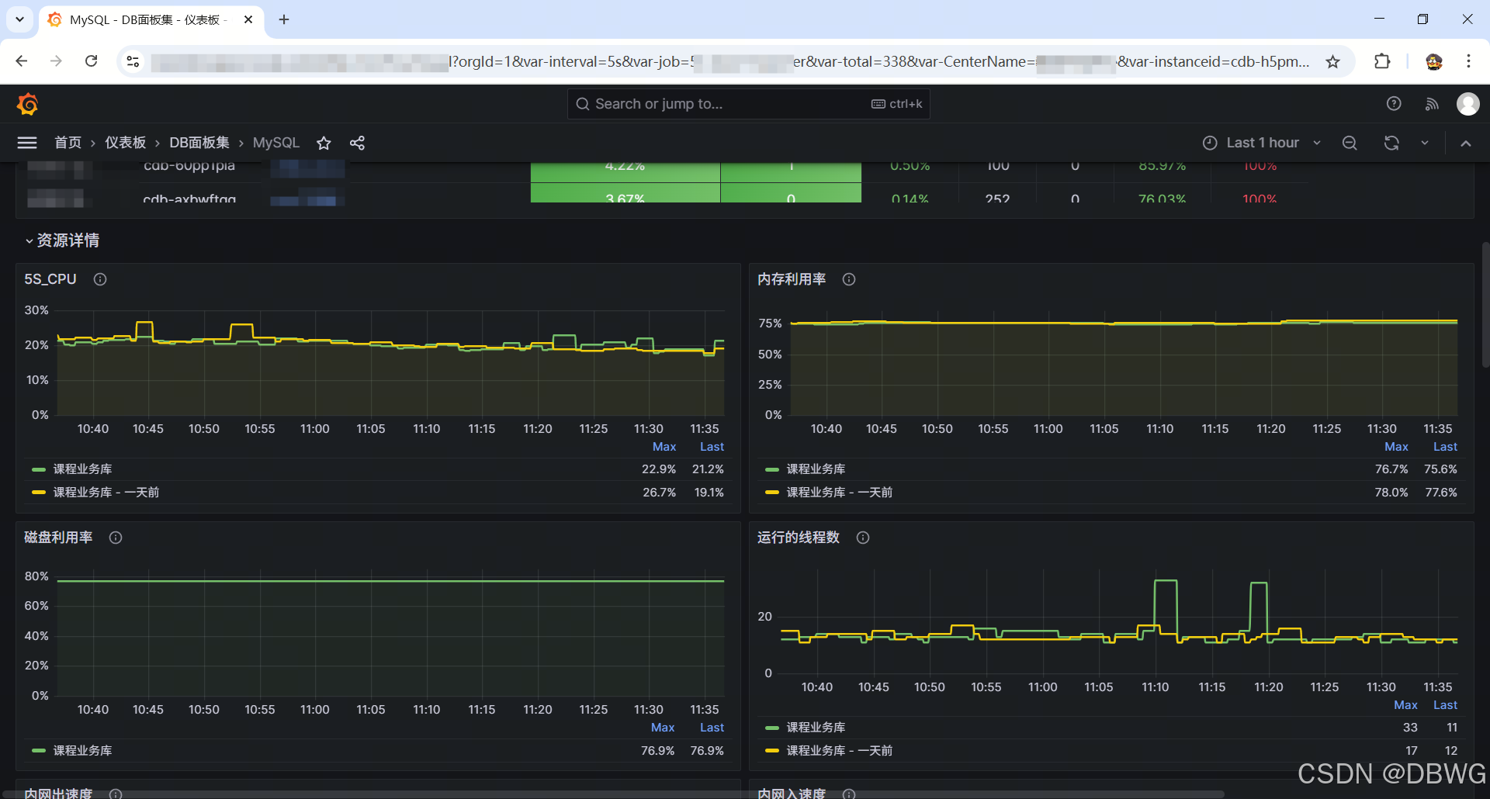Viewport: 1490px width, 799px height.
Task: Open the Chrome three-dot menu
Action: pyautogui.click(x=1468, y=61)
